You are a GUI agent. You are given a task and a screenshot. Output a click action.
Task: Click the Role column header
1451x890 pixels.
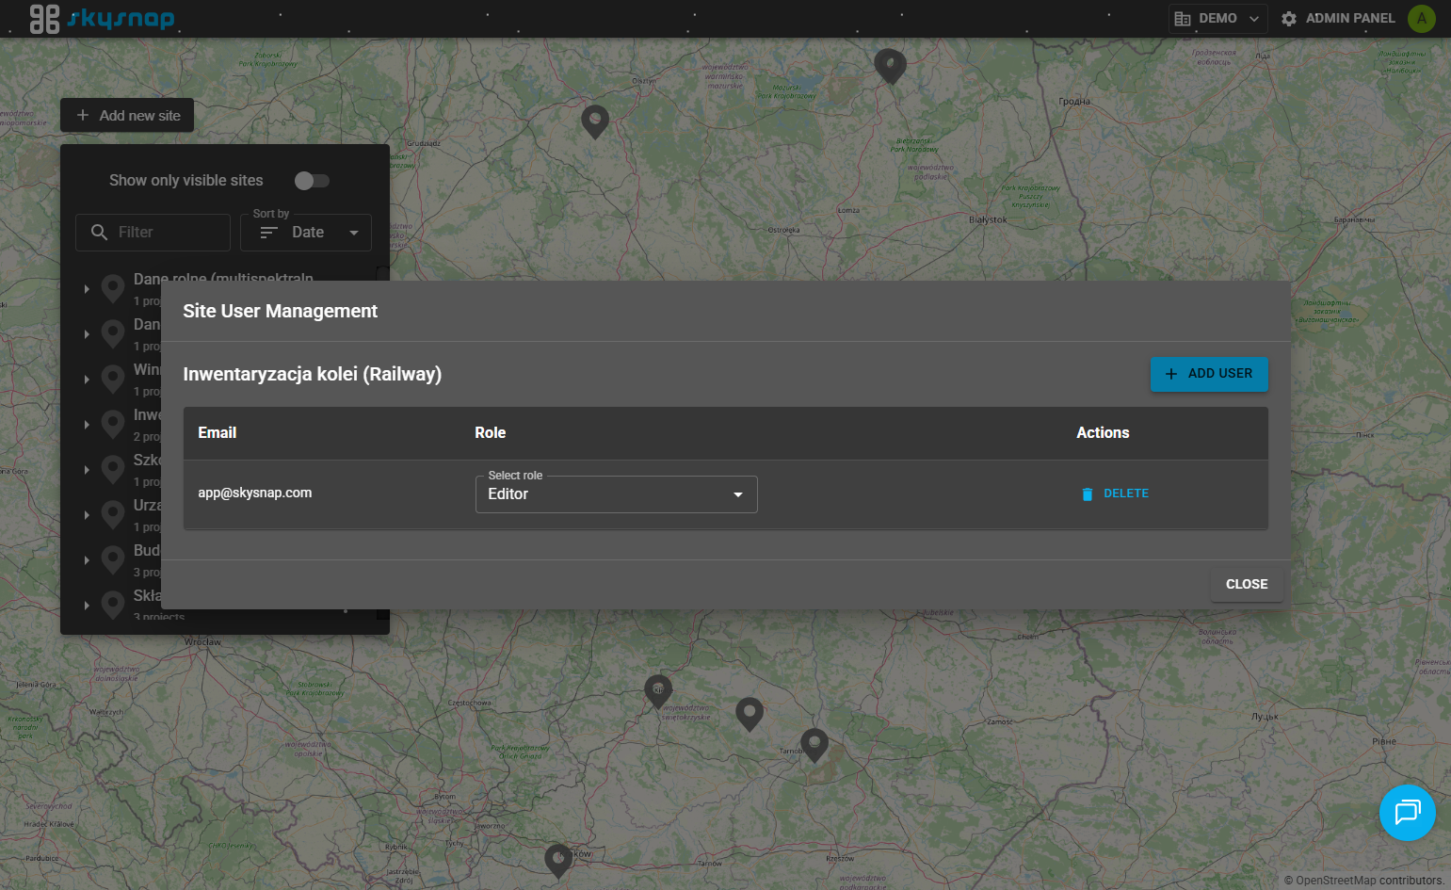(491, 432)
